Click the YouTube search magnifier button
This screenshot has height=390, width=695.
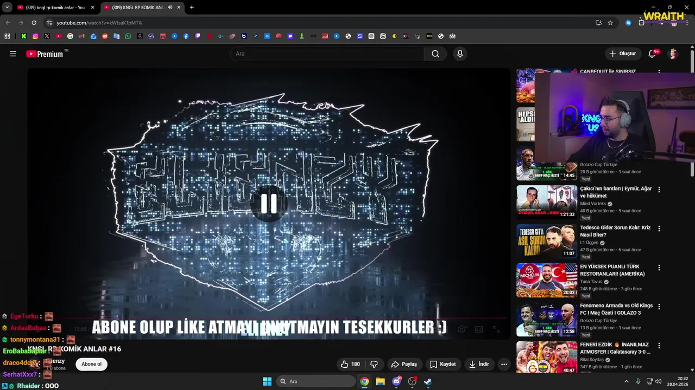tap(435, 54)
